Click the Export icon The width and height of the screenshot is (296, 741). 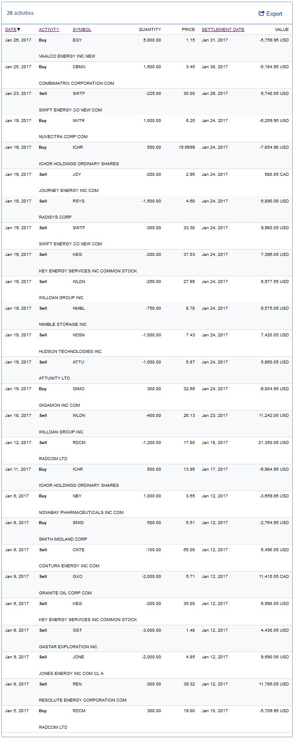[x=261, y=14]
